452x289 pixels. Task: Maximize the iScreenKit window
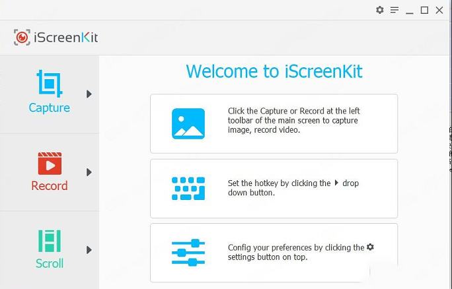pos(424,10)
